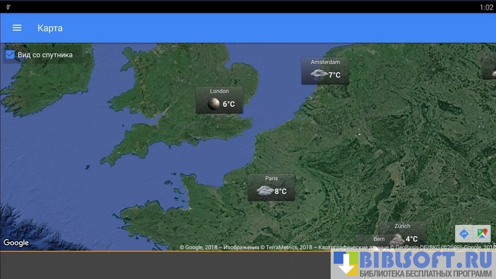496x279 pixels.
Task: Tap the Zürich cloud weather icon
Action: 397,239
